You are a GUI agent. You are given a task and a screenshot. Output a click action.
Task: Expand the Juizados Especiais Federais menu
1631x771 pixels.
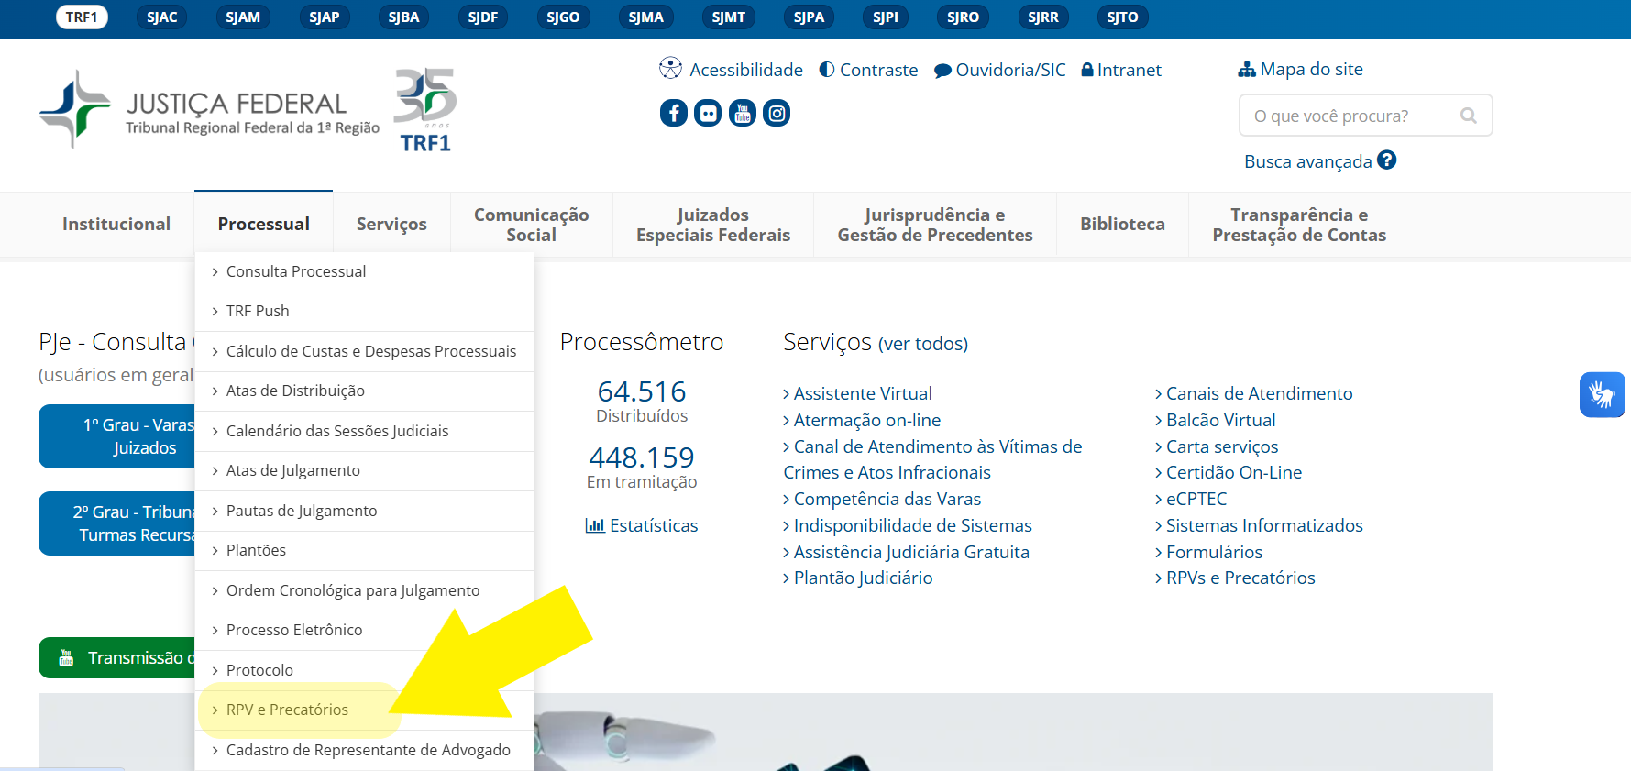(x=712, y=225)
